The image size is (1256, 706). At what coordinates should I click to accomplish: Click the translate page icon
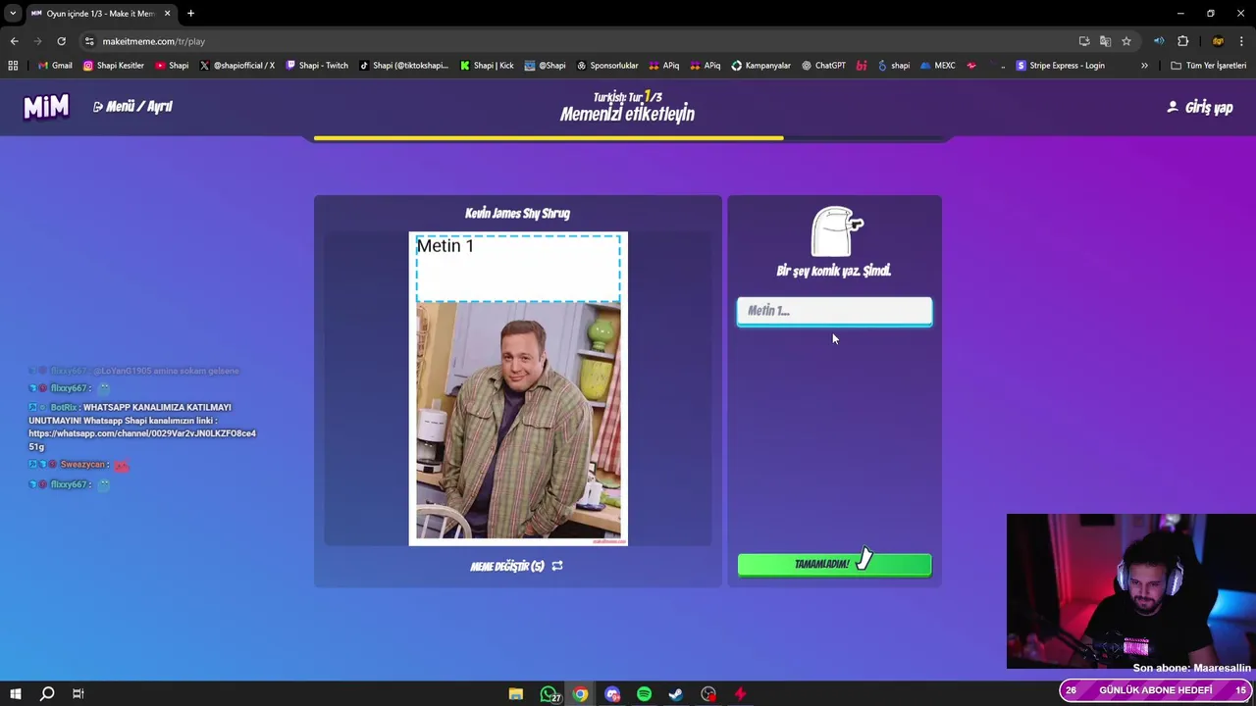[x=1105, y=41]
